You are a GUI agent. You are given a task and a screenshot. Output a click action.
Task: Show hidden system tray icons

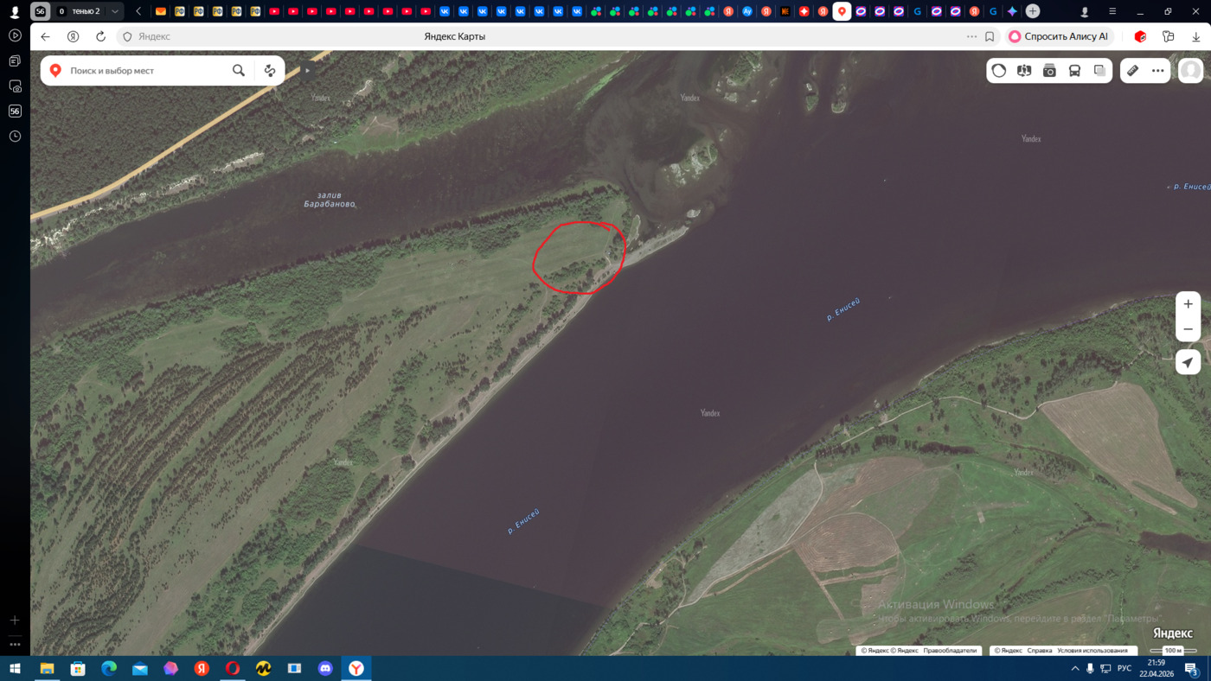click(x=1075, y=669)
